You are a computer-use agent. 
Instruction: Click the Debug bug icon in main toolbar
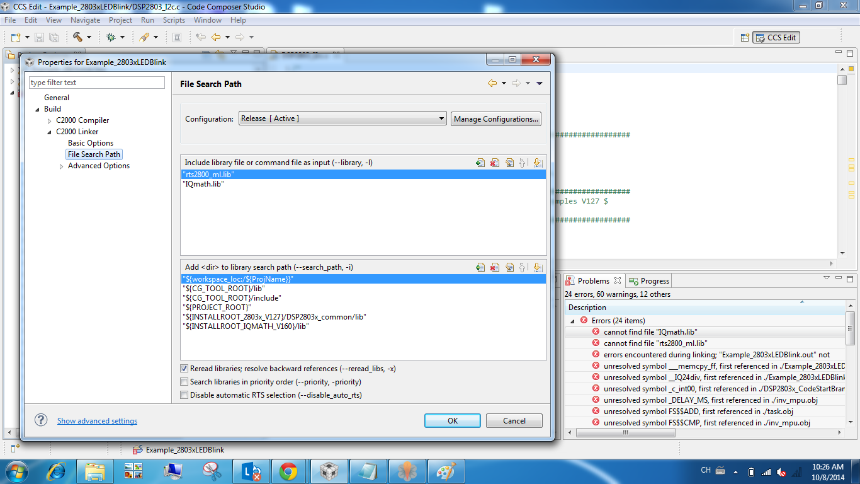click(x=111, y=37)
